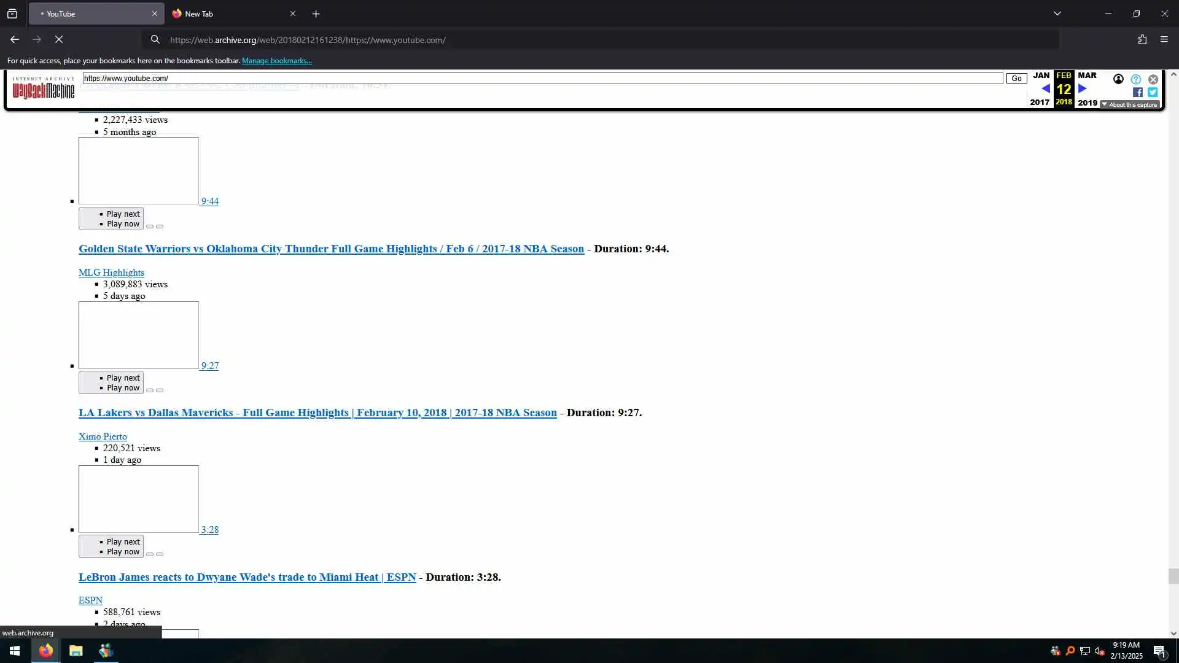Click the Wayback Machine user account icon
1179x663 pixels.
(x=1118, y=79)
